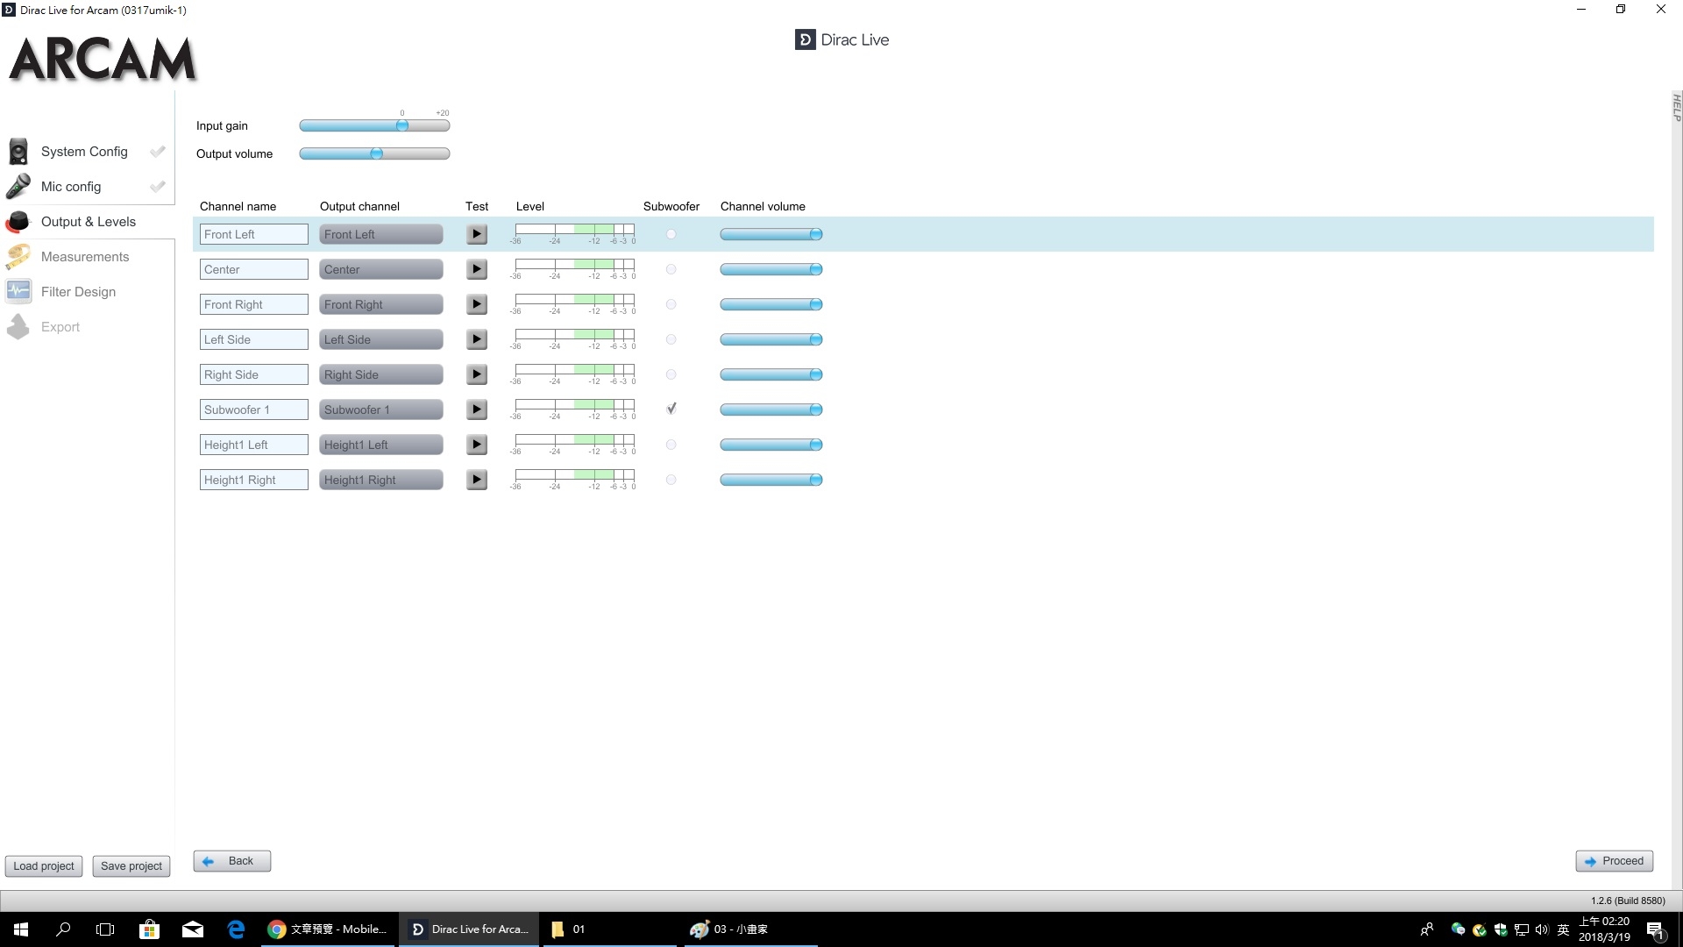Open the HELP side tab
The height and width of the screenshot is (947, 1683).
tap(1676, 107)
